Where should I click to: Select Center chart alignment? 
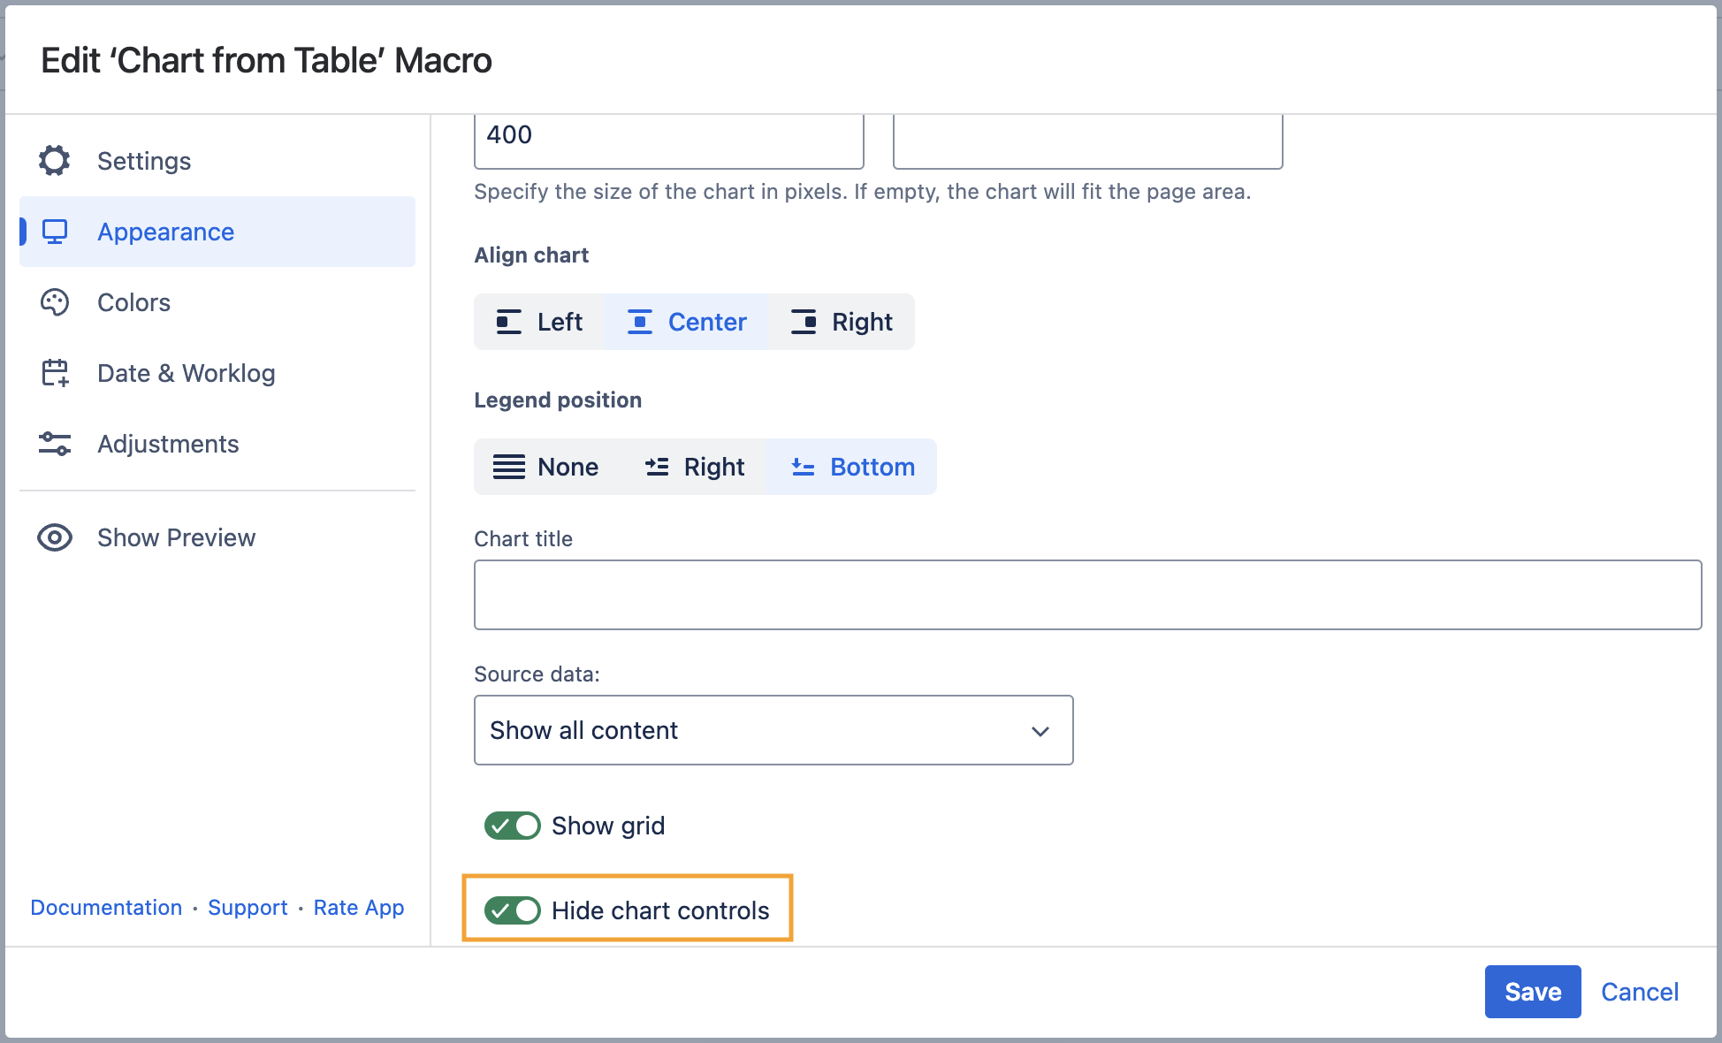tap(687, 322)
